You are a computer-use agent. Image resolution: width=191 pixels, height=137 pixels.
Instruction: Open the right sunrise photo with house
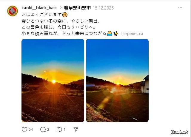117,81
